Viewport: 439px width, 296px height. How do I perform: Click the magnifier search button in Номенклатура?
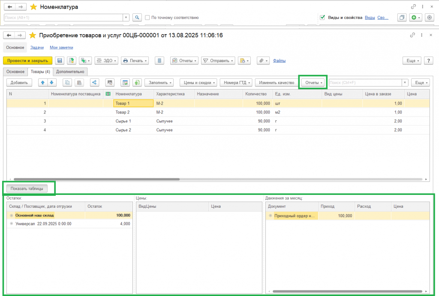tap(137, 18)
